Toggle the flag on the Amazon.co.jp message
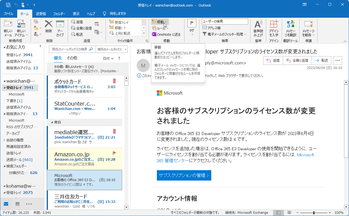Screen dimensions: 349x216 (115, 153)
